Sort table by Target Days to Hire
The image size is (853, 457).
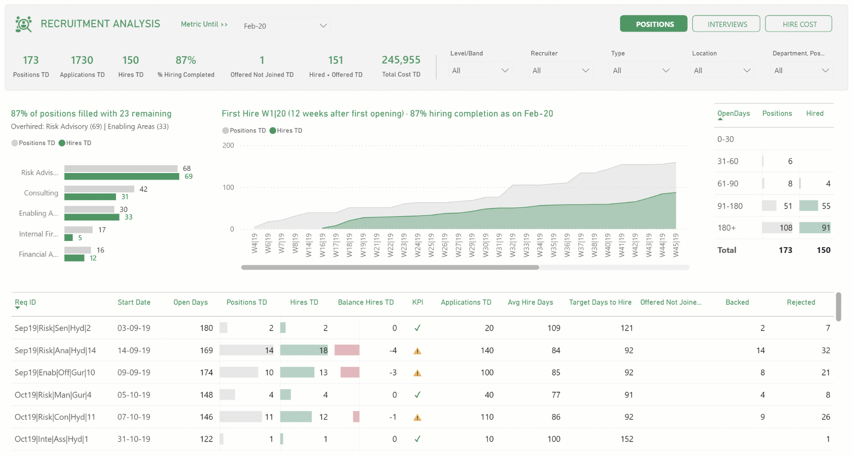[x=600, y=302]
